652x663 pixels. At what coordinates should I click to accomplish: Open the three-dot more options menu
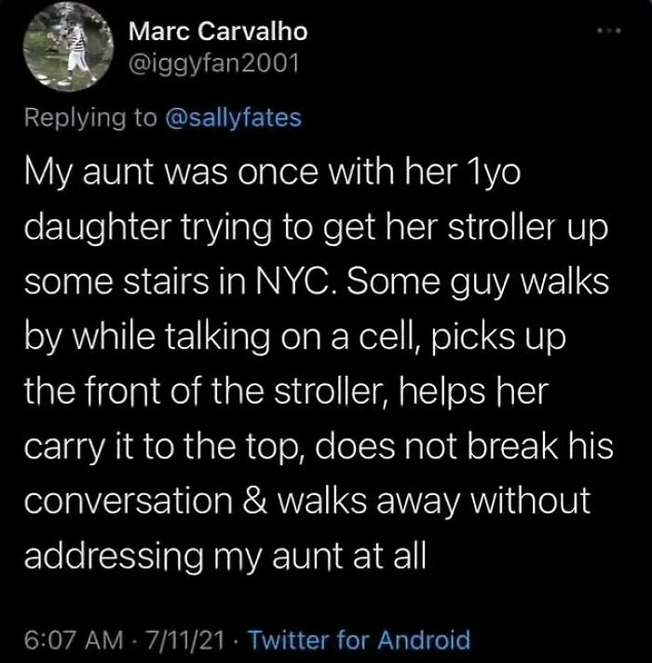[609, 31]
